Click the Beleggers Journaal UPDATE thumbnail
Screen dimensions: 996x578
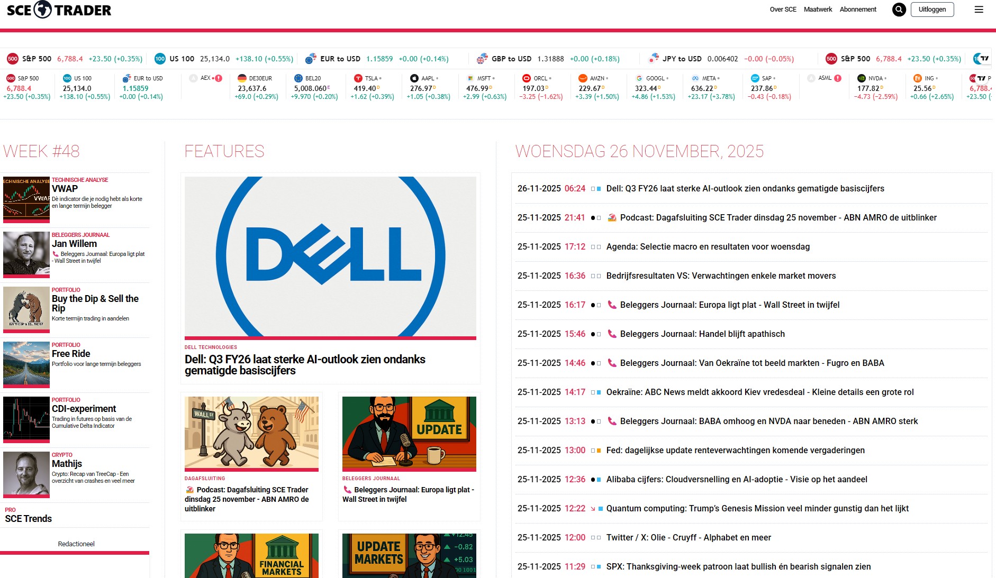[409, 433]
